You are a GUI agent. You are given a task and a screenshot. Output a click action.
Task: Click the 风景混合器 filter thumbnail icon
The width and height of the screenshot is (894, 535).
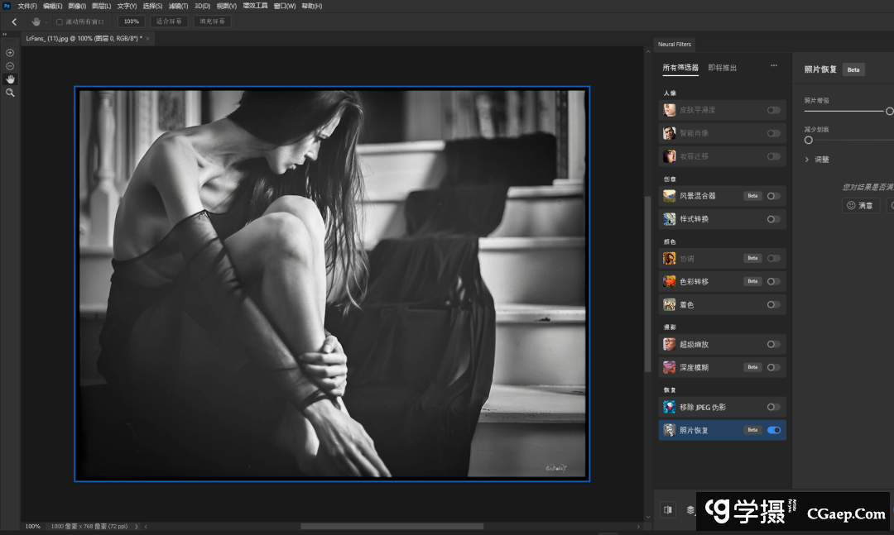(x=669, y=196)
